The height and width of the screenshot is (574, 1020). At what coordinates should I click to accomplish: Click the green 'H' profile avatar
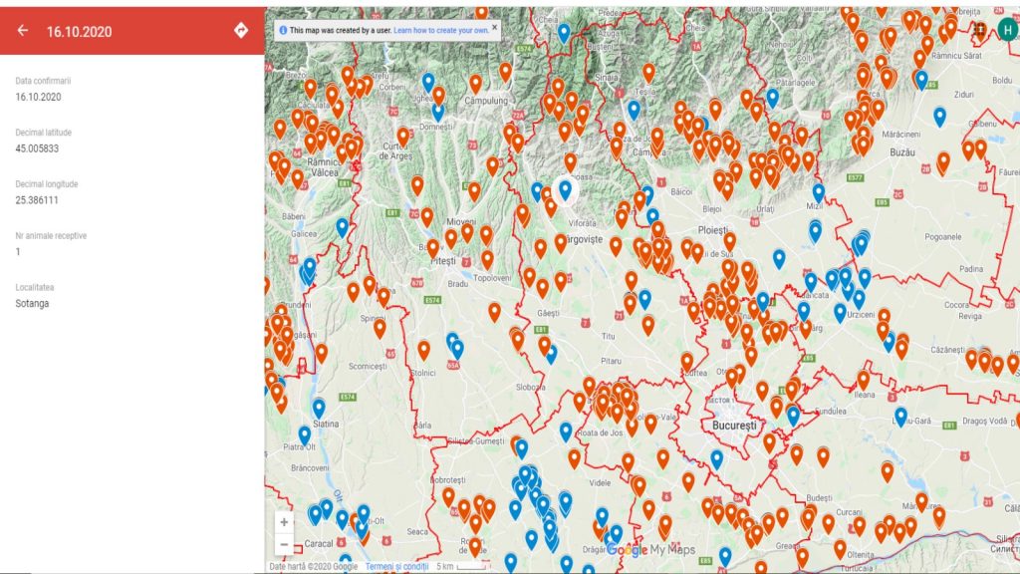point(1008,30)
